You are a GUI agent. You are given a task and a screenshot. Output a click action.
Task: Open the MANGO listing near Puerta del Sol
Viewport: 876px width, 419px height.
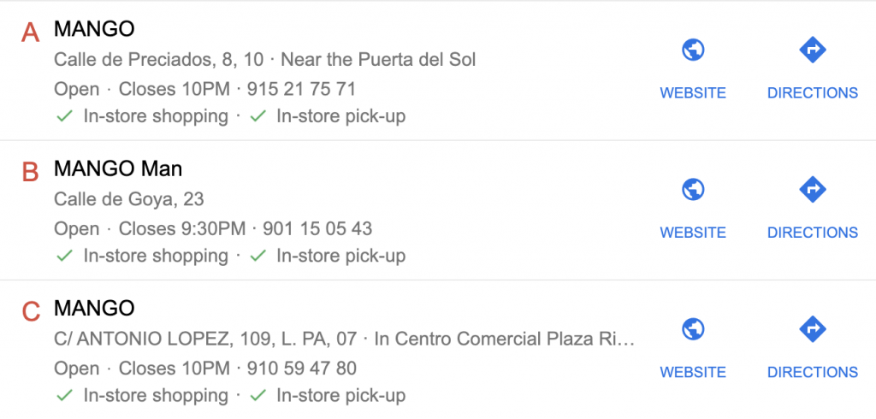[94, 29]
